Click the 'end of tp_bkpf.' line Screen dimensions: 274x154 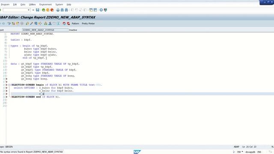[x=34, y=58]
